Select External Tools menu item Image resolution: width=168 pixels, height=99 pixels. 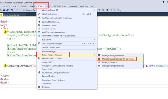pos(67,76)
